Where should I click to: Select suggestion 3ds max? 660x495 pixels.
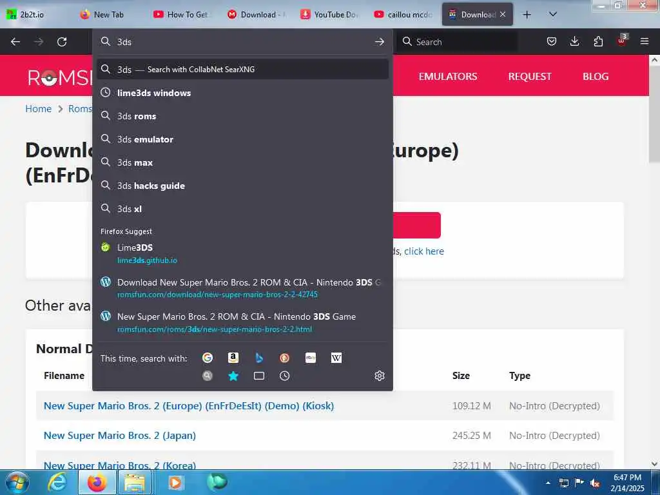(x=242, y=162)
